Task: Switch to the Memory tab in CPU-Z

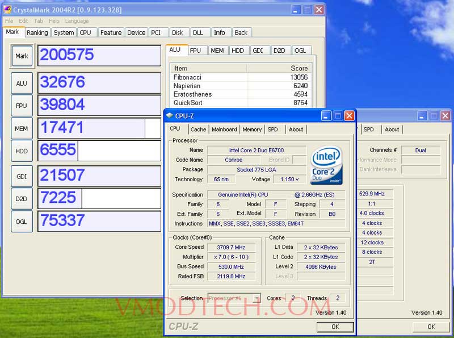Action: click(x=252, y=130)
